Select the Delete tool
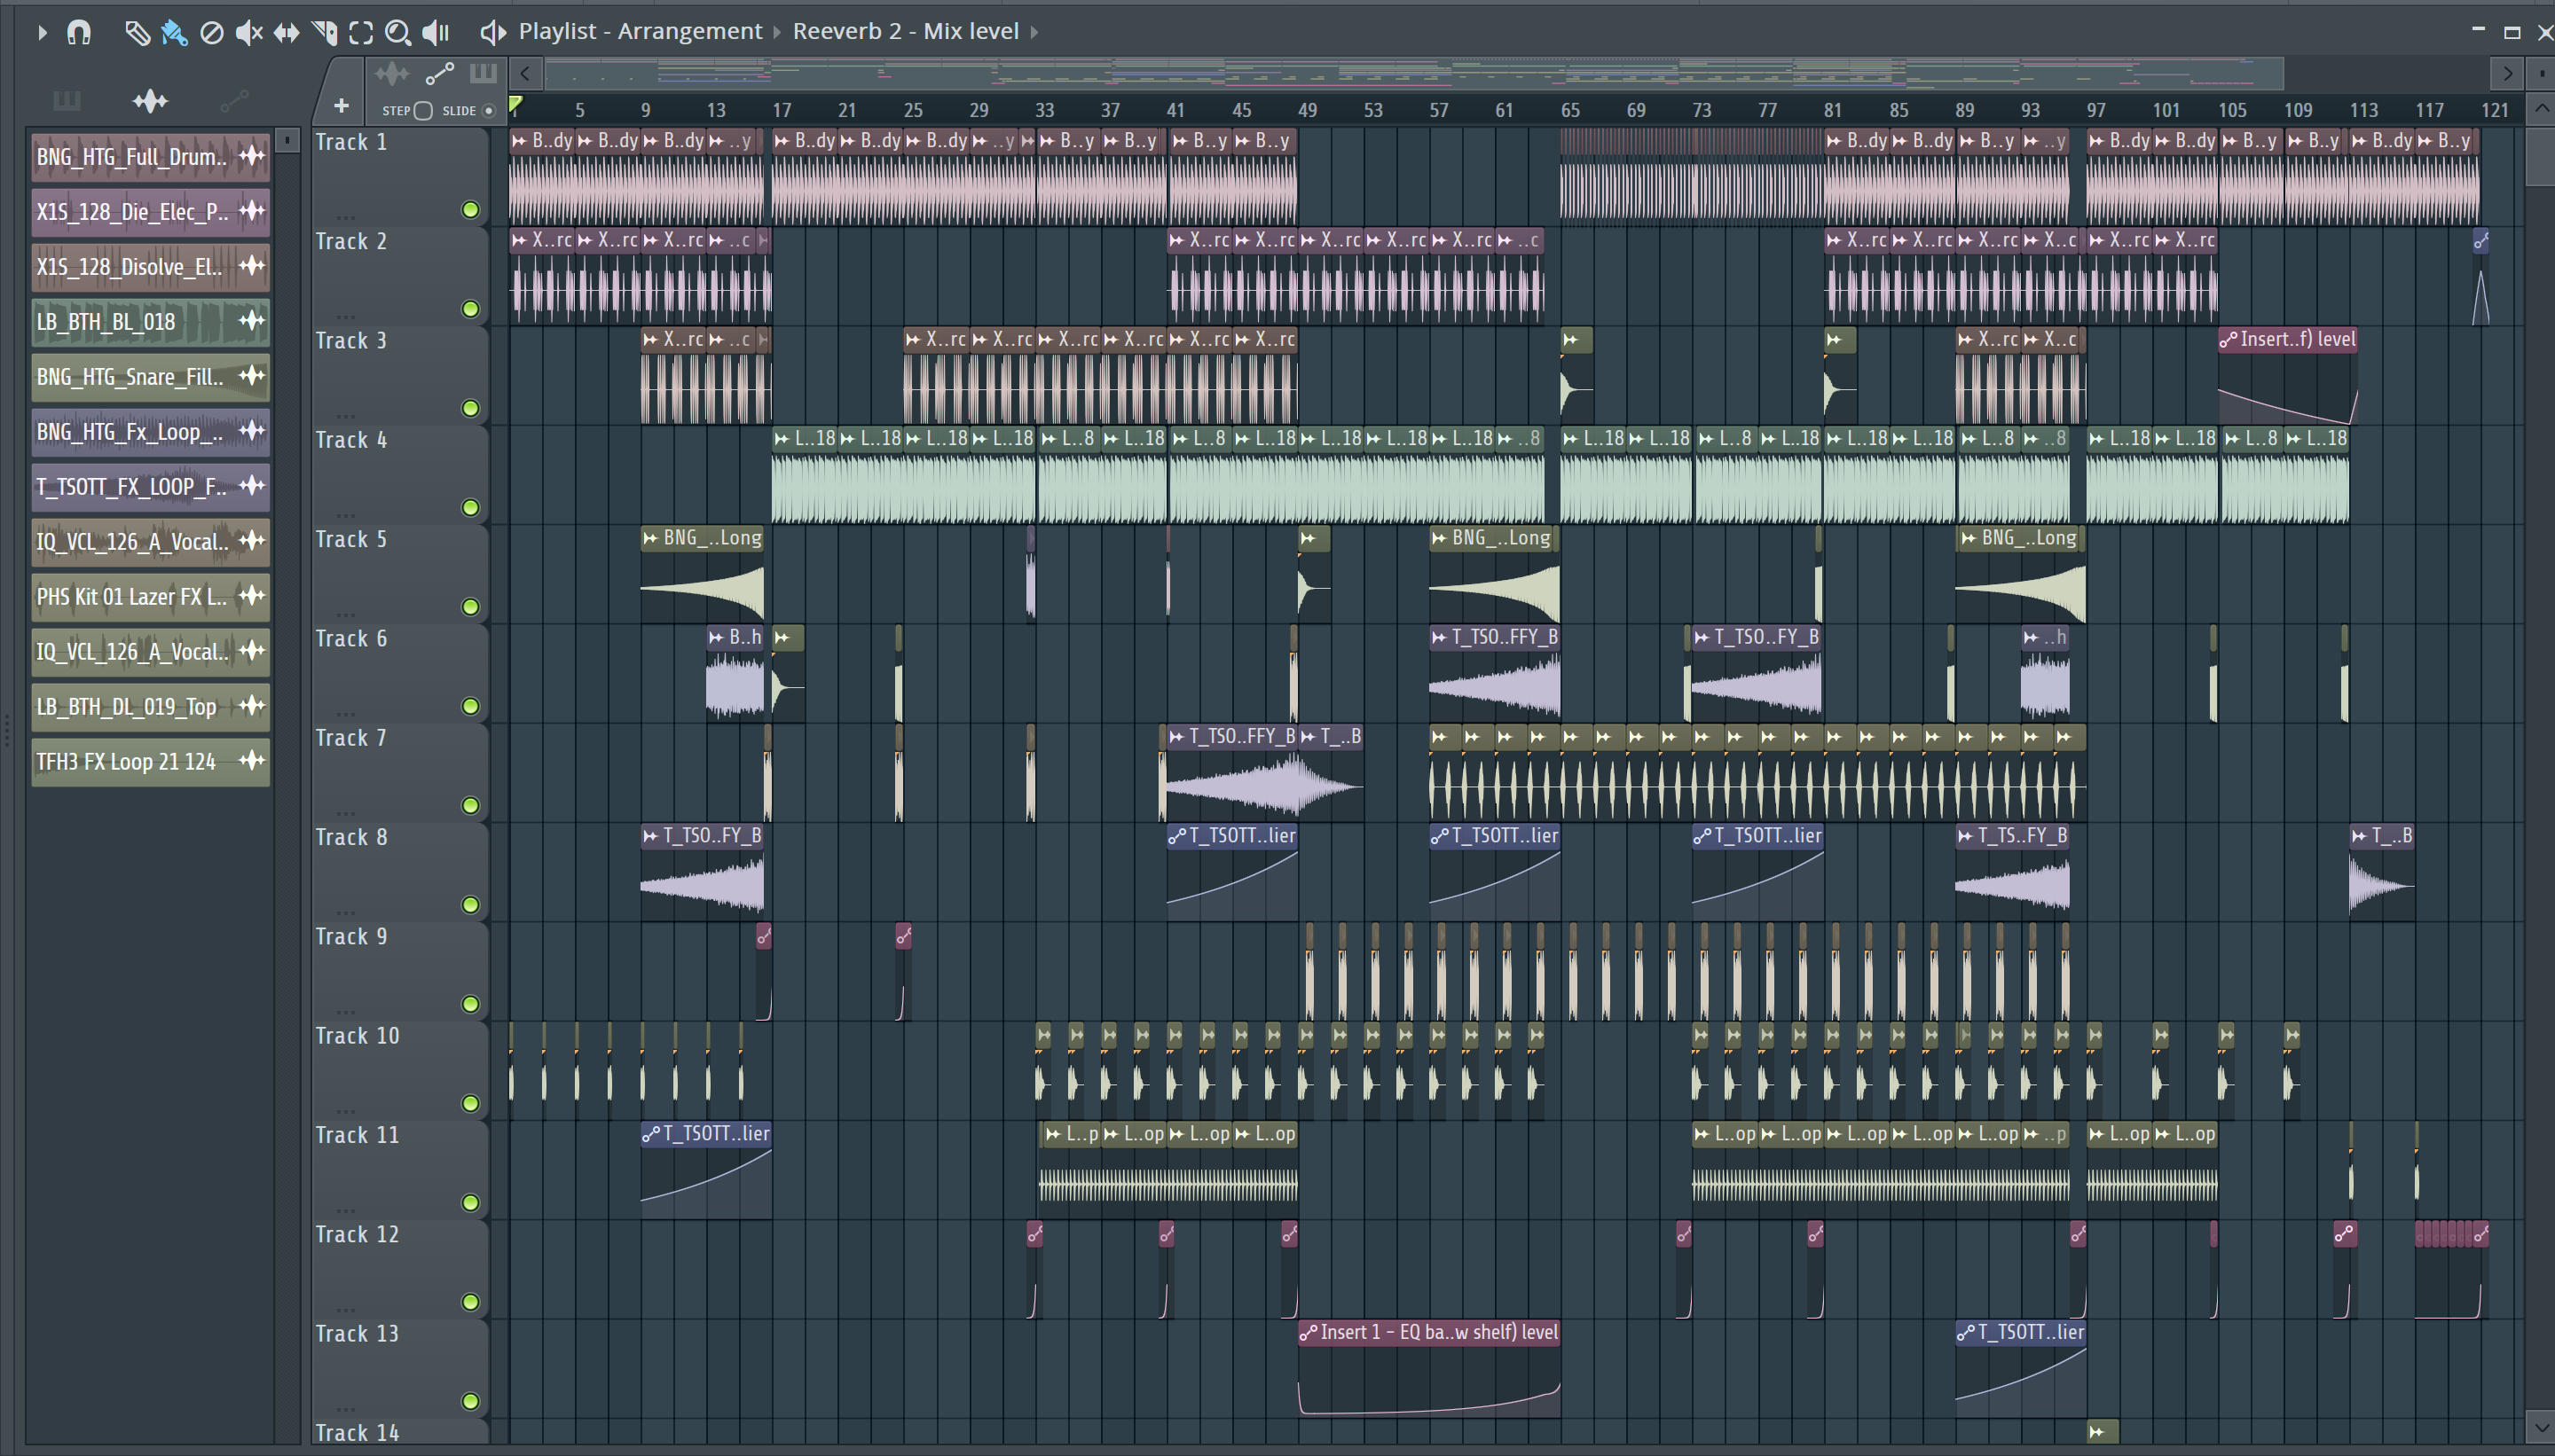 [x=211, y=32]
